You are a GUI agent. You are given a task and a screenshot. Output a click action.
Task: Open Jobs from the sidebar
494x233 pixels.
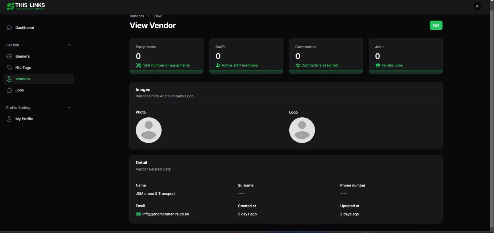[39, 90]
